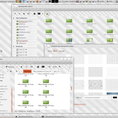118x118 pixels.
Task: Click Fifty Shades of Grey 54 path button
Action: (42, 71)
